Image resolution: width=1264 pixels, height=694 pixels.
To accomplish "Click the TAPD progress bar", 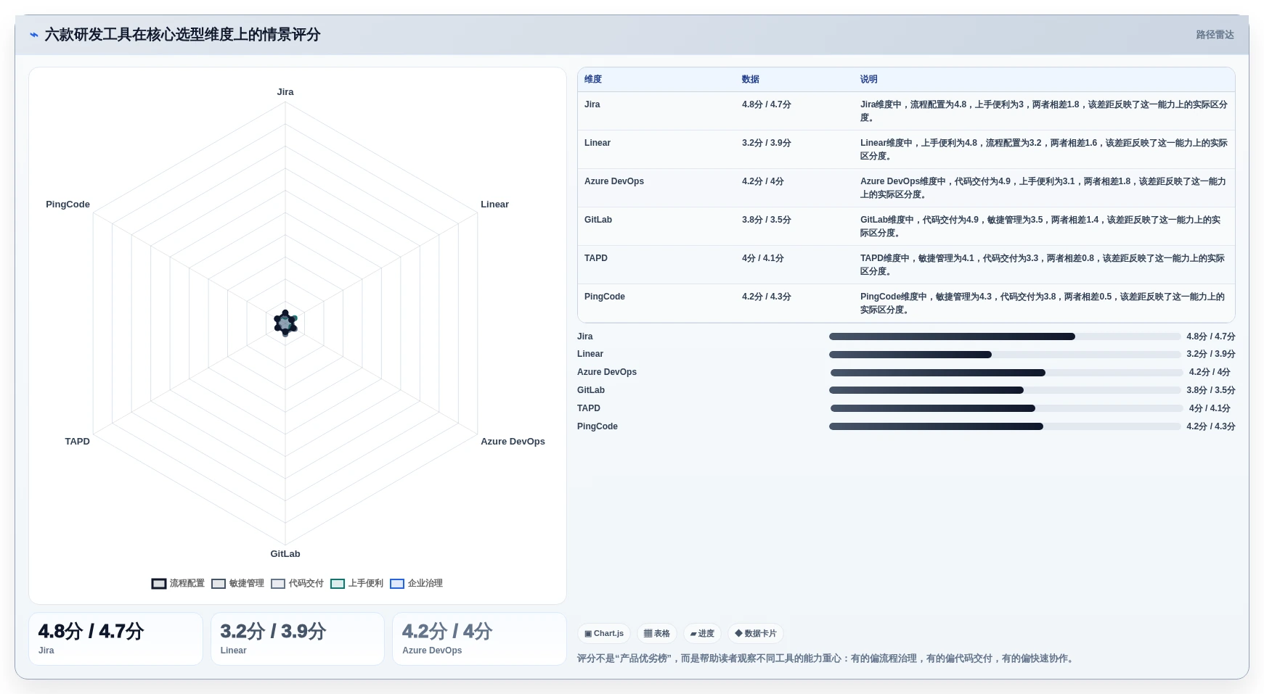I will pos(1007,408).
